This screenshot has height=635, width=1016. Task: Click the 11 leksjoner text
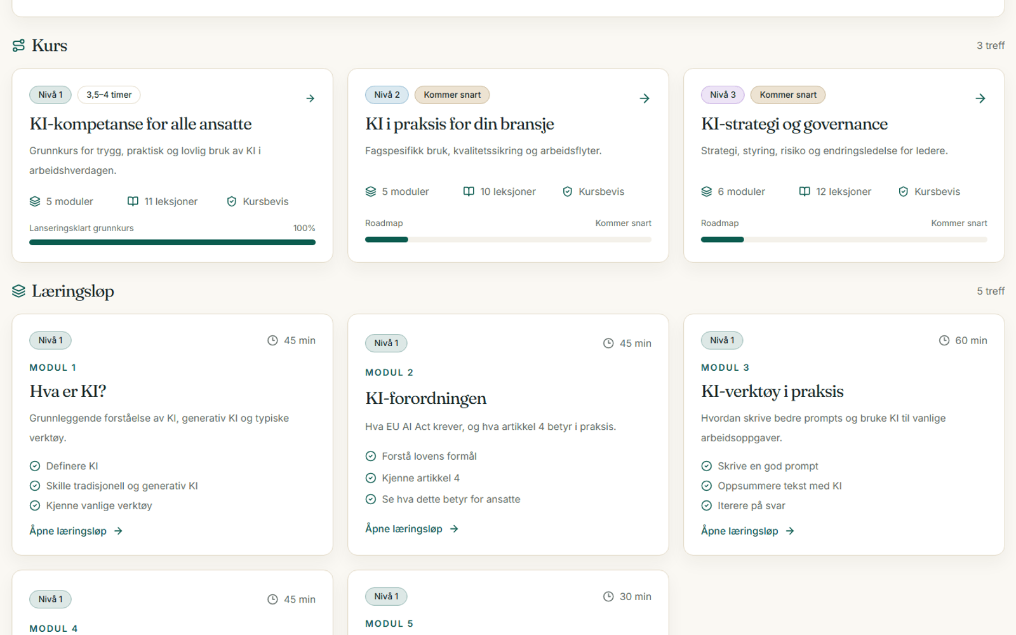(171, 201)
